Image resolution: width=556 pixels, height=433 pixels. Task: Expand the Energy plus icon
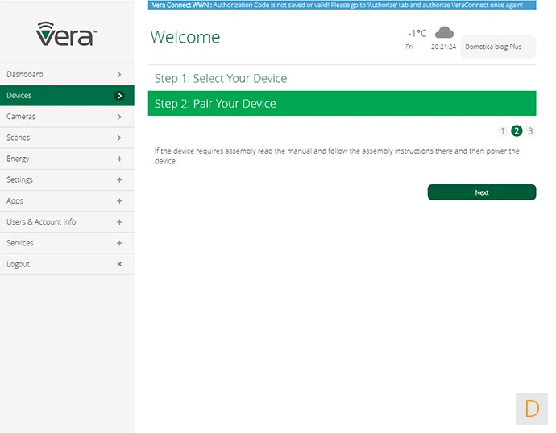point(119,159)
